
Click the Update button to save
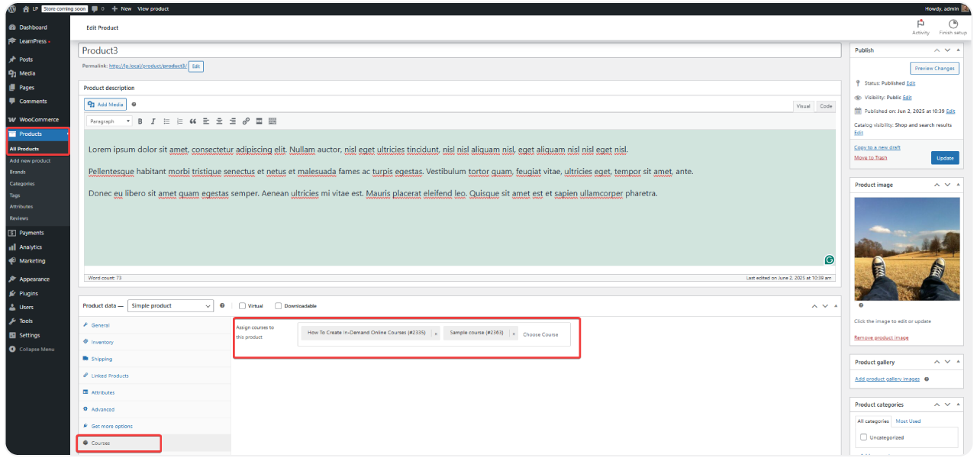pyautogui.click(x=945, y=157)
